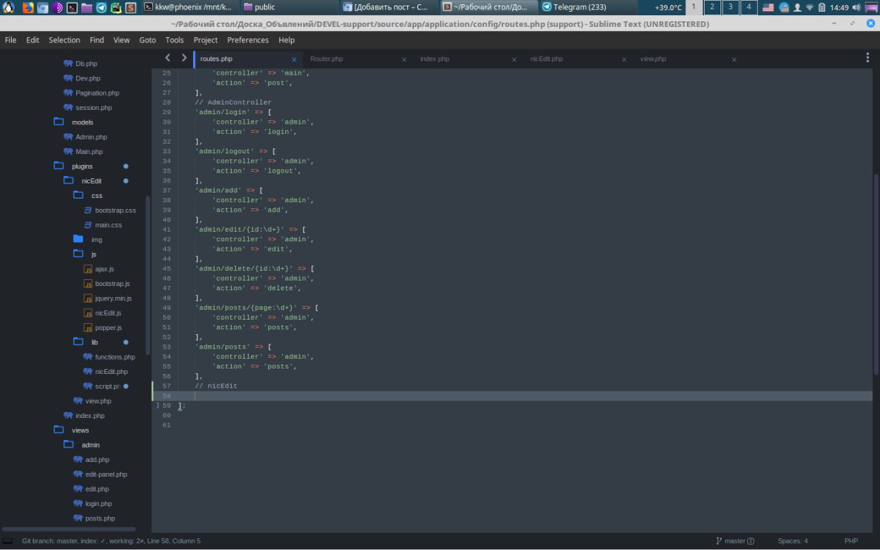
Task: Collapse the admin folder in sidebar
Action: tap(69, 445)
